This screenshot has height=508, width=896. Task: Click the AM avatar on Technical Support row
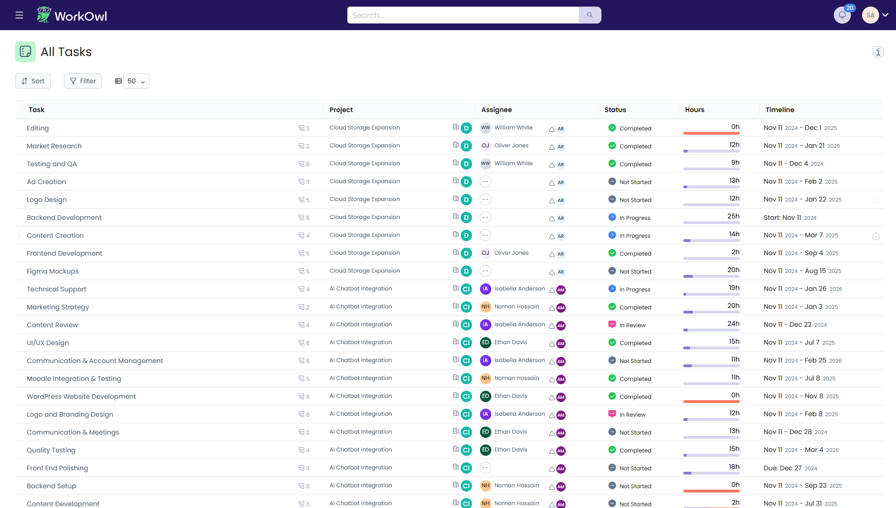[560, 290]
